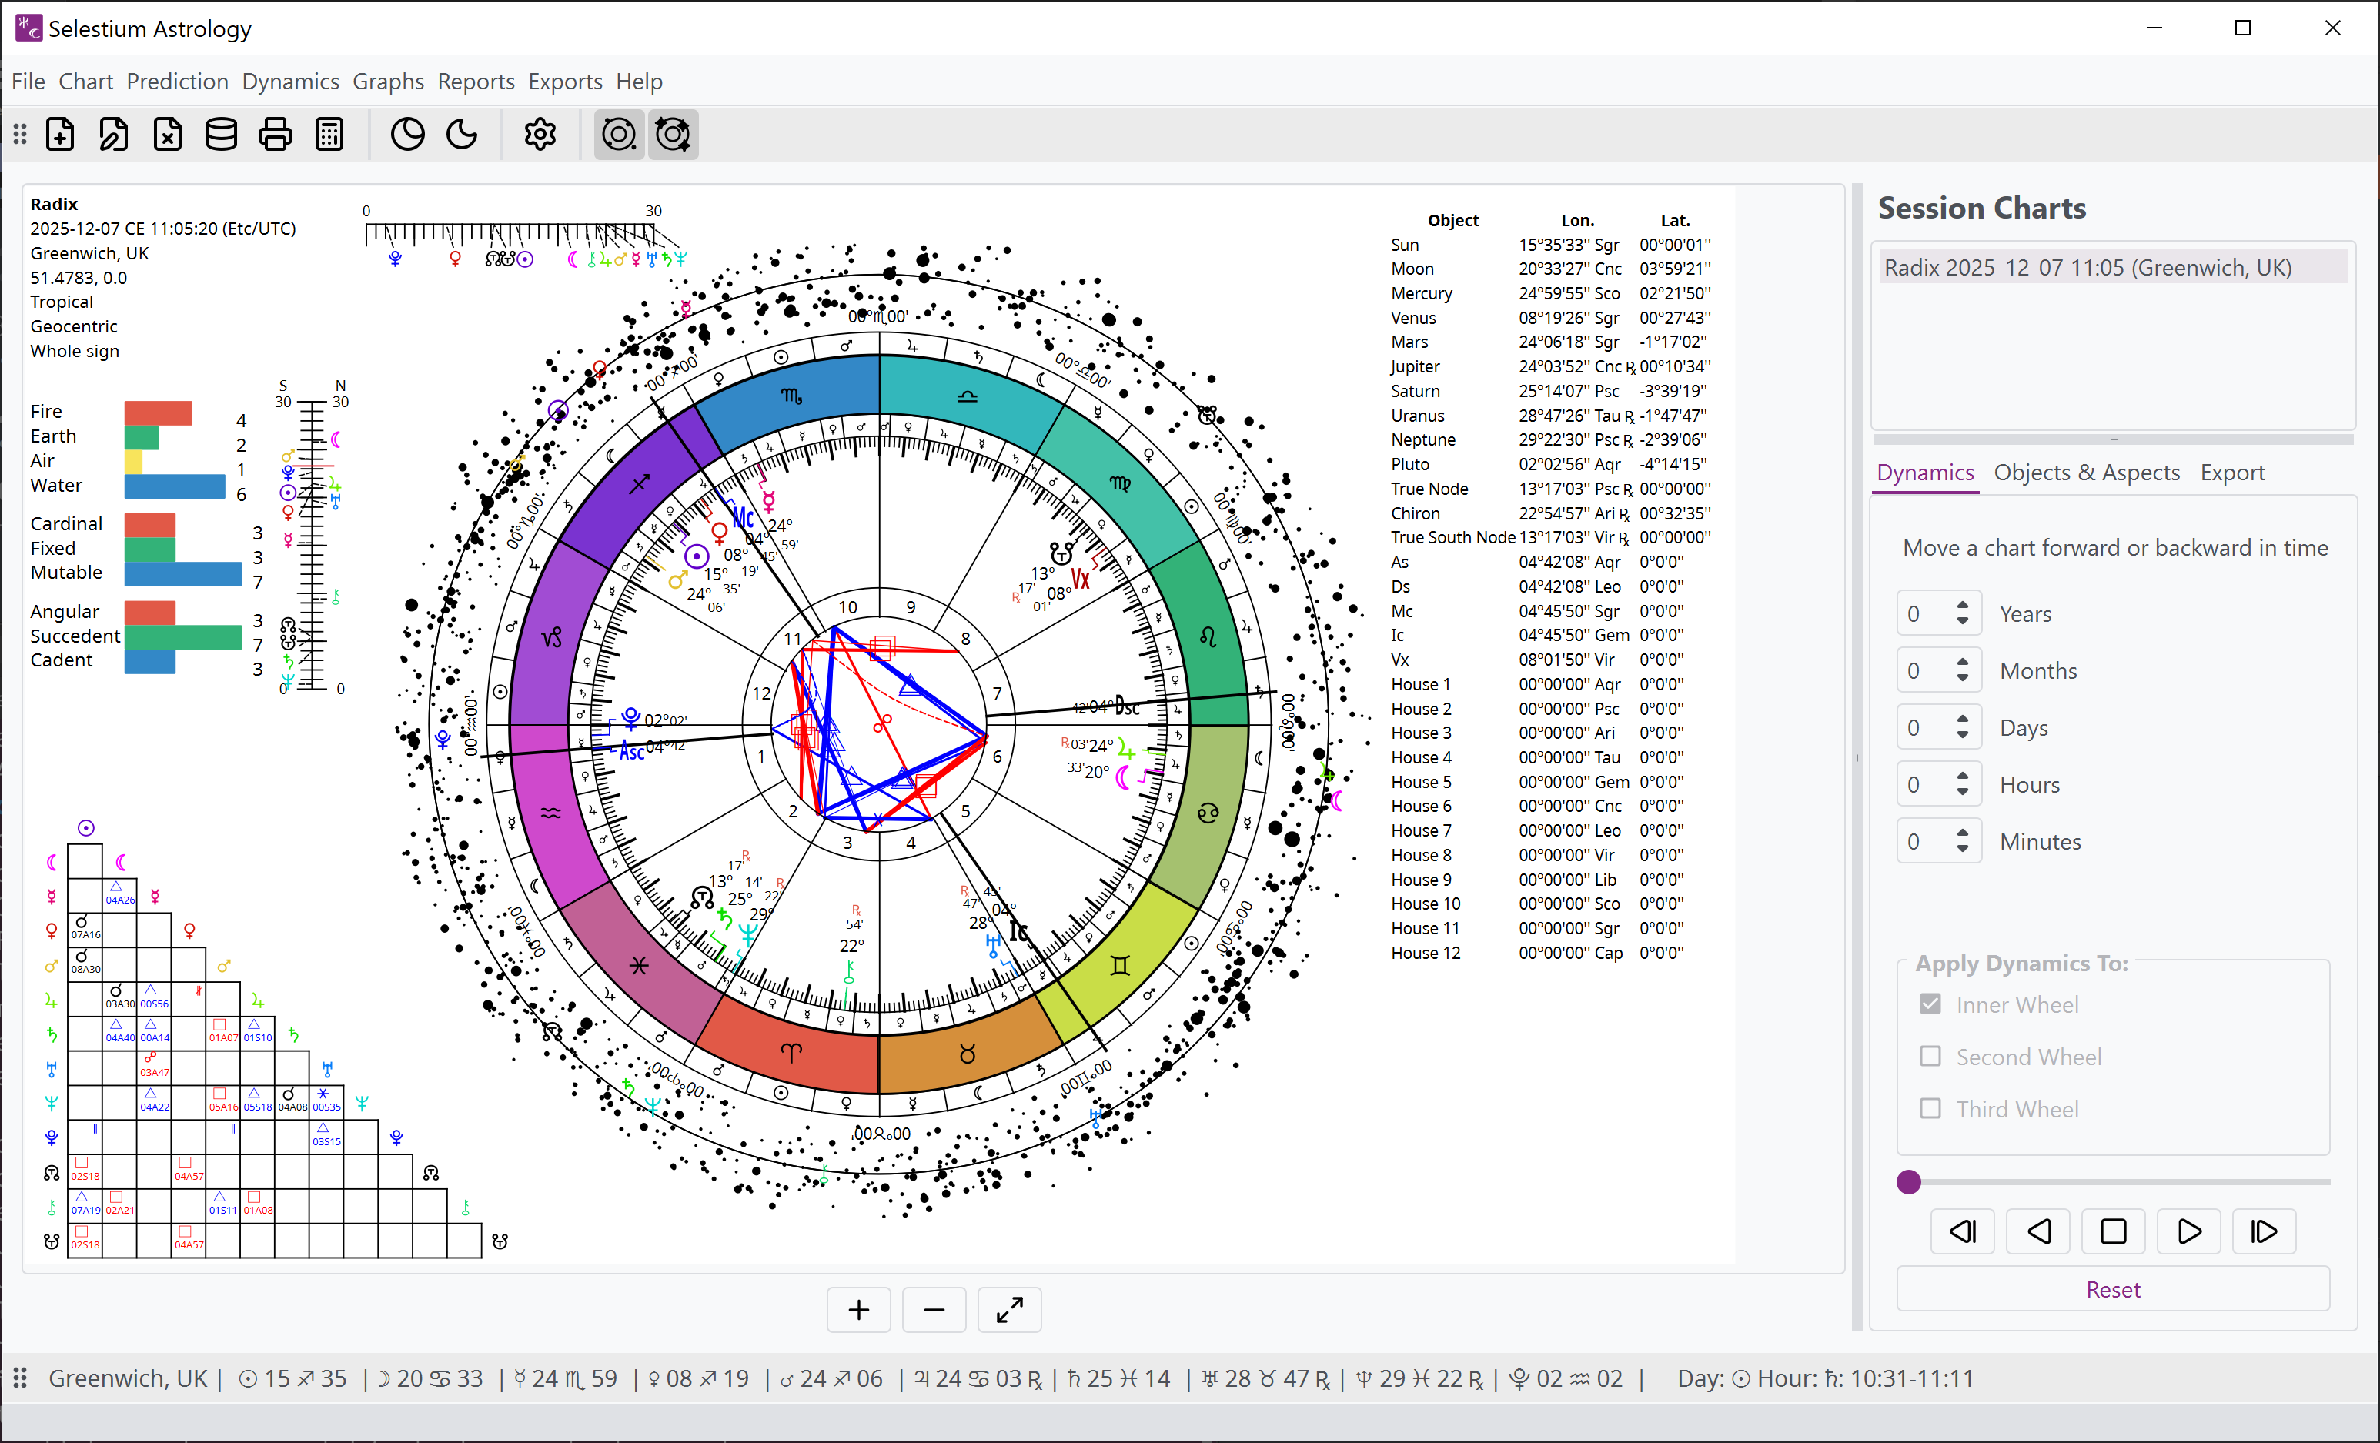Screen dimensions: 2380x1443
Task: Increase the Years spinner value
Action: [1962, 606]
